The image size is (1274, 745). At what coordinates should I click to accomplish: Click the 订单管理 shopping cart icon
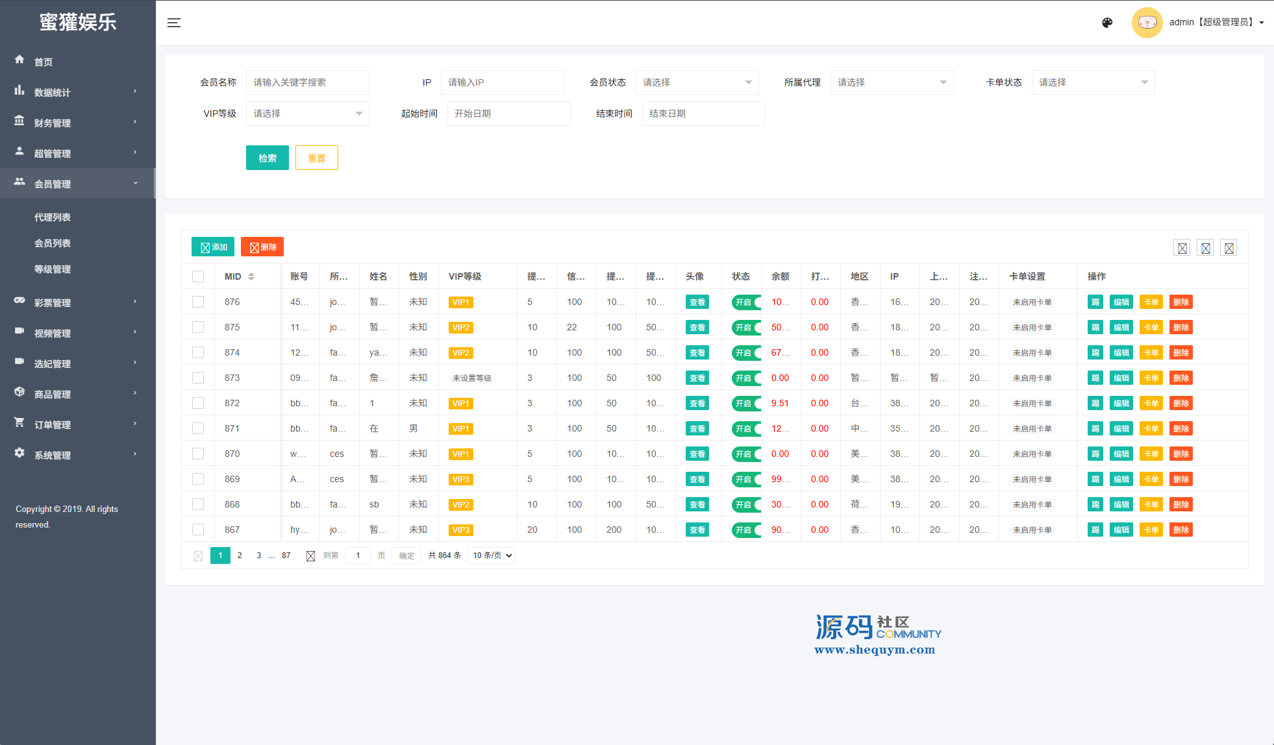[x=19, y=422]
